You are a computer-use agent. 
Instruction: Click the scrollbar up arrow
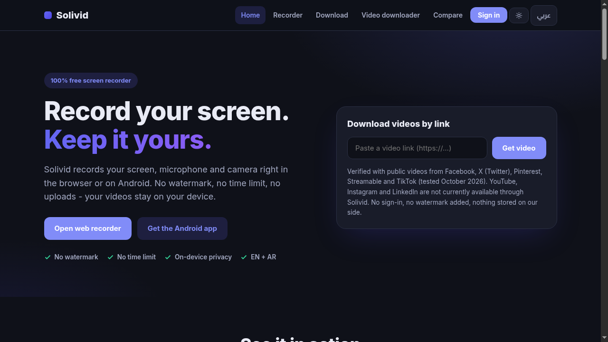604,4
